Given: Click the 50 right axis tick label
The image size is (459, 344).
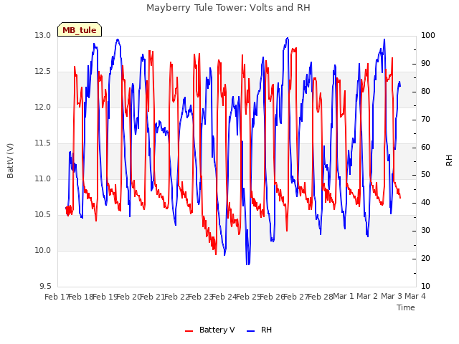Looking at the screenshot, I should (425, 175).
